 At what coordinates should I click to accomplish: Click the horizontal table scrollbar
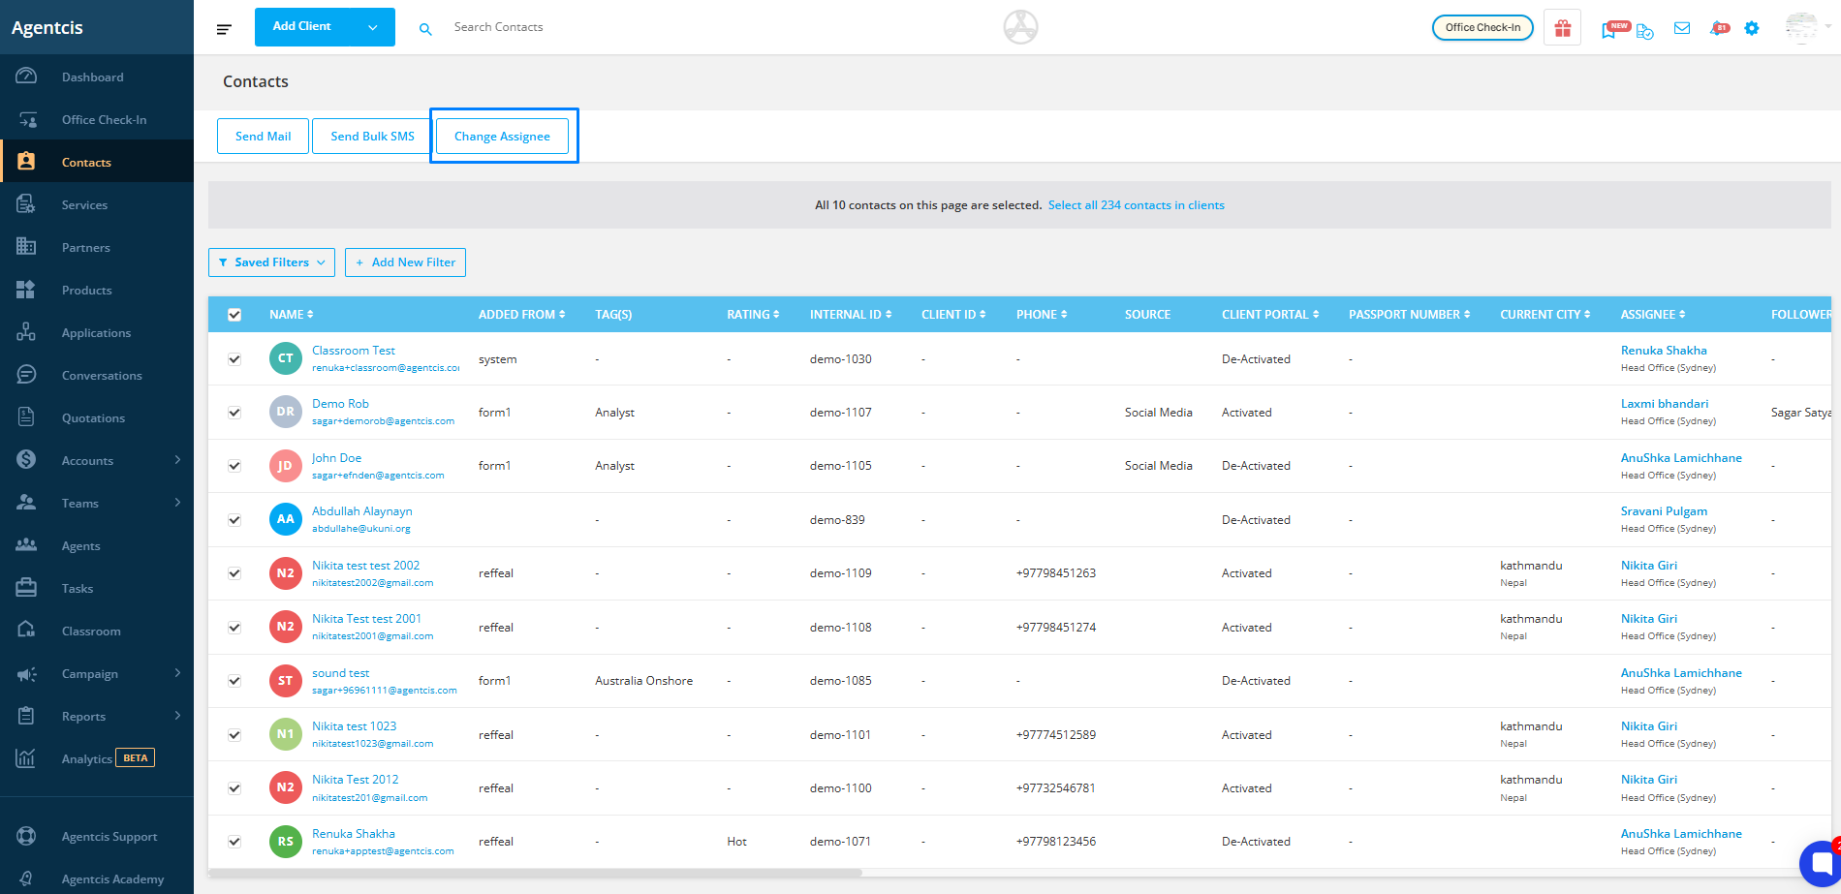(535, 873)
